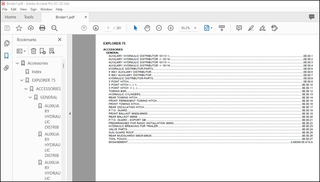Add a new bookmark
The width and height of the screenshot is (320, 182).
click(43, 51)
